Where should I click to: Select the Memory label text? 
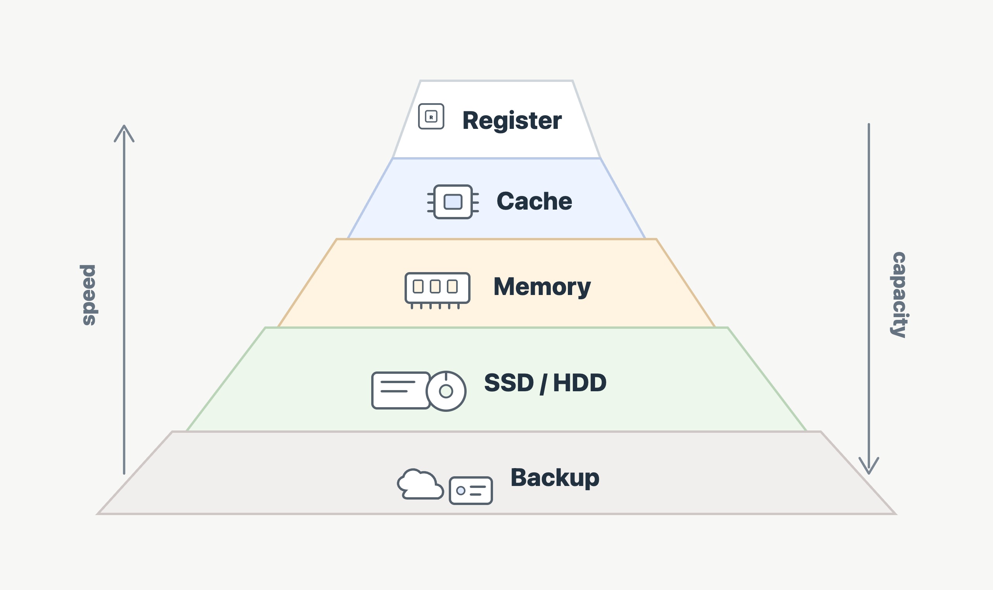(542, 287)
